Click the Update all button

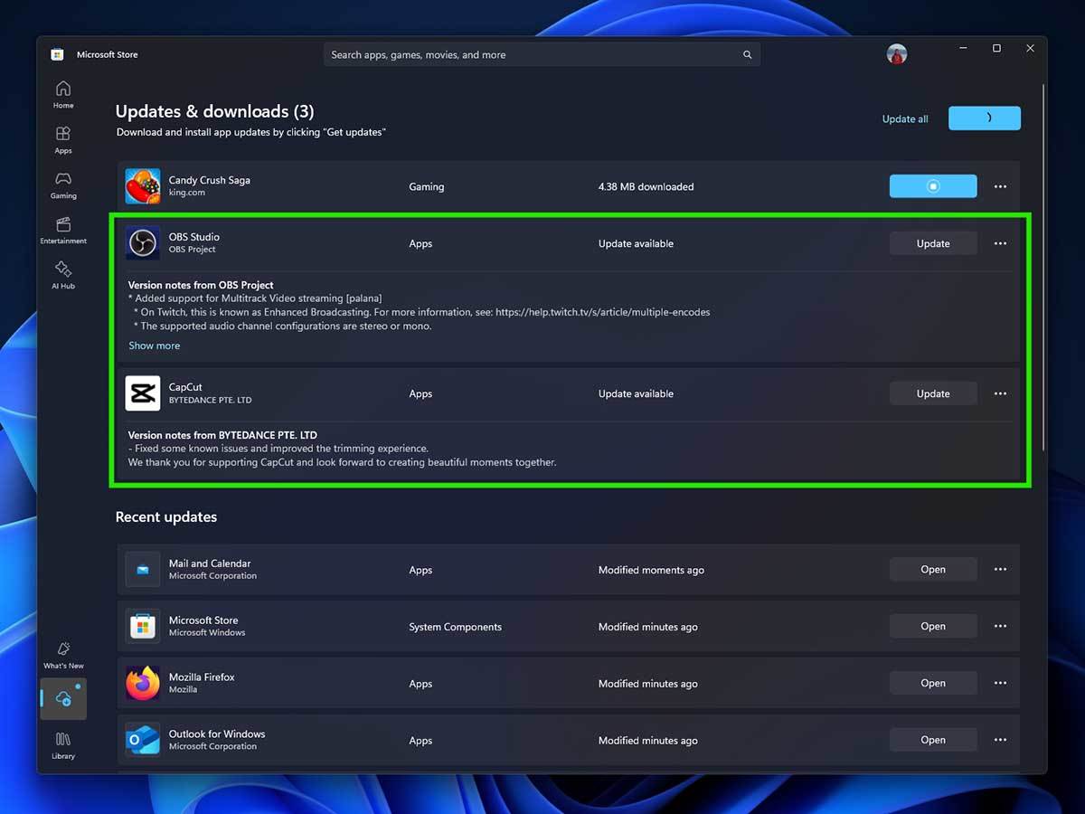[x=904, y=118]
